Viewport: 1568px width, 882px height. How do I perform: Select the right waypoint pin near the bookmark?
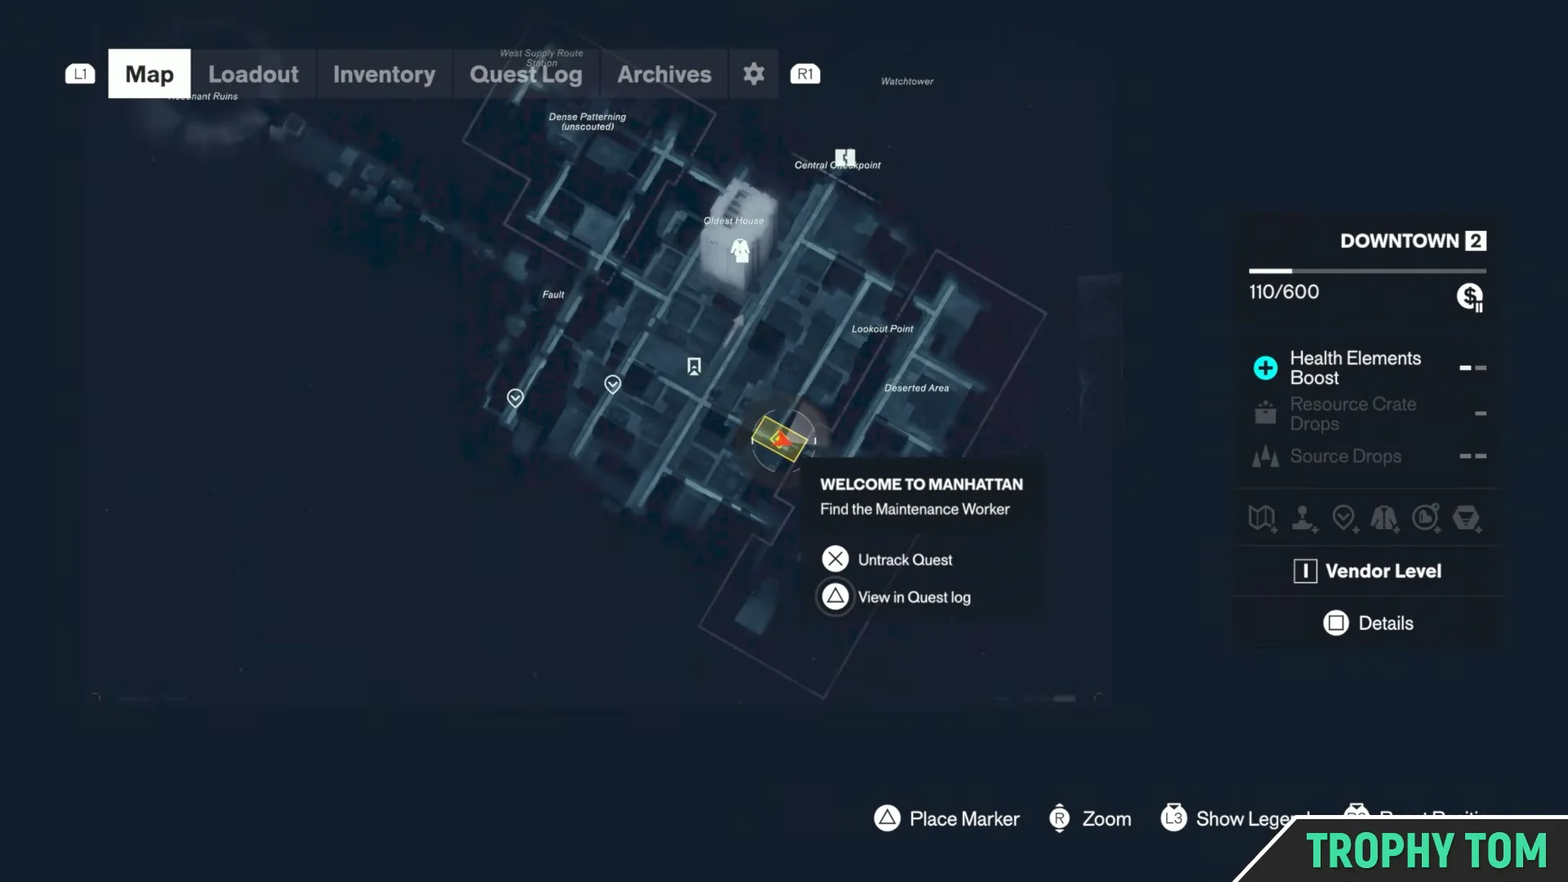pos(612,384)
